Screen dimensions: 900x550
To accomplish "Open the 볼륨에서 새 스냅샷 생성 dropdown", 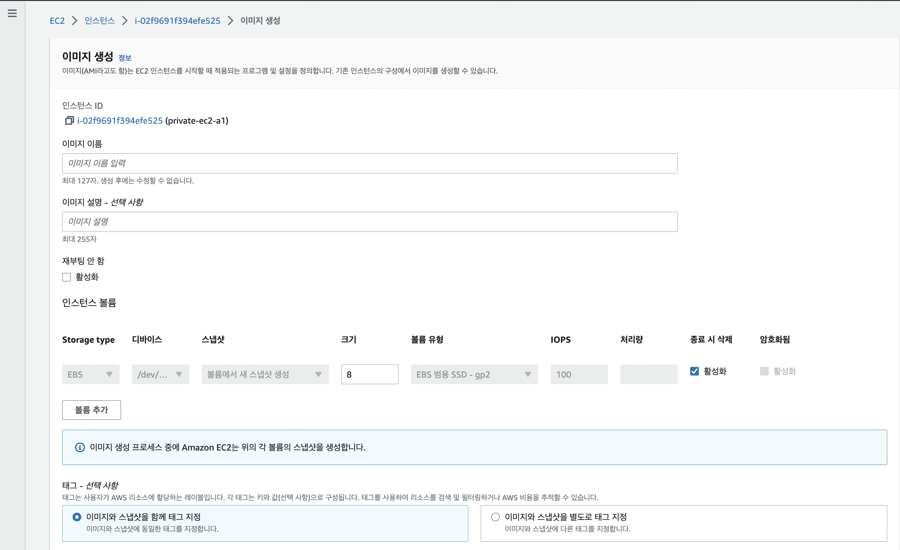I will coord(265,374).
